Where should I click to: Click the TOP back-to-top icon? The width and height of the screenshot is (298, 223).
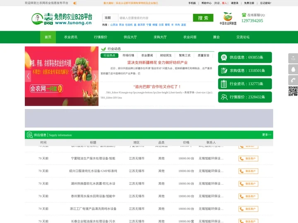click(293, 58)
